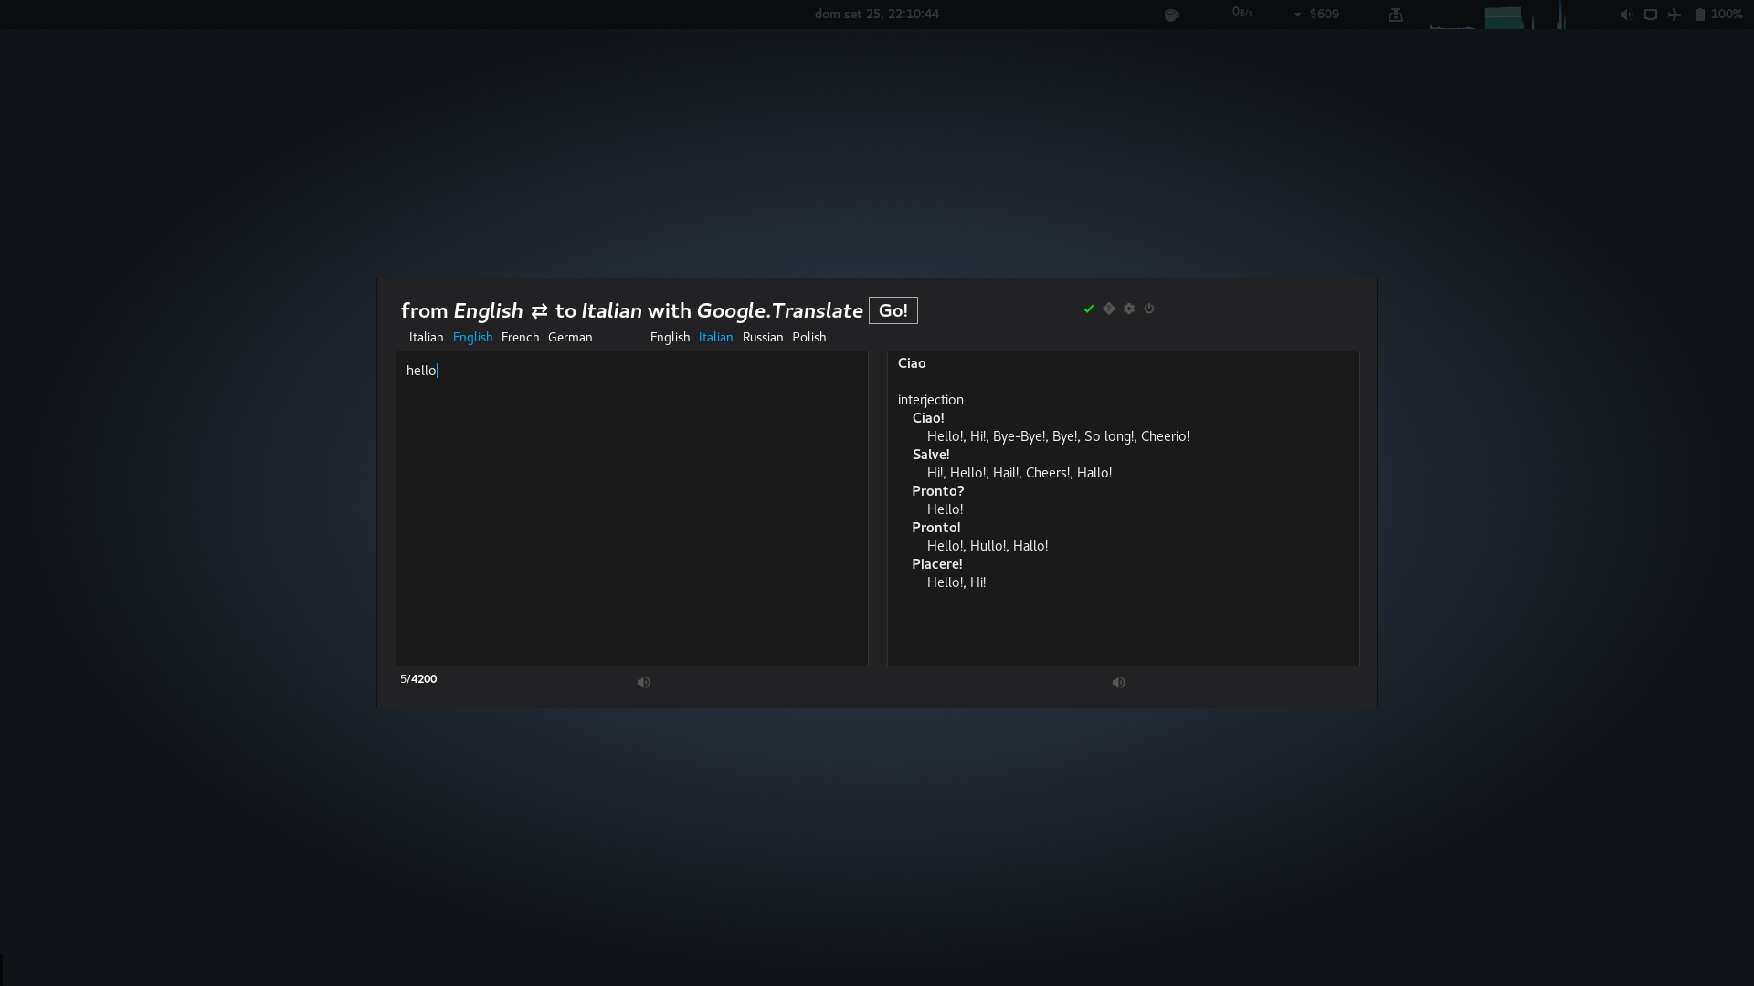
Task: Open the source language chooser 'English' in header
Action: click(x=488, y=310)
